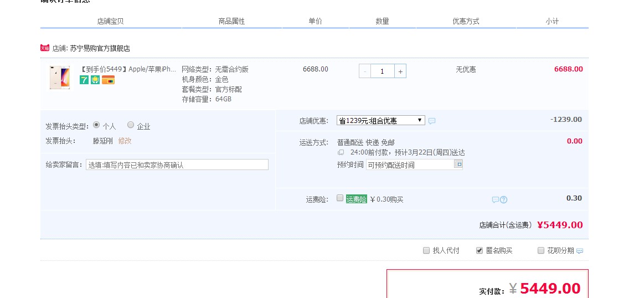Decrease quantity with the minus button

365,71
